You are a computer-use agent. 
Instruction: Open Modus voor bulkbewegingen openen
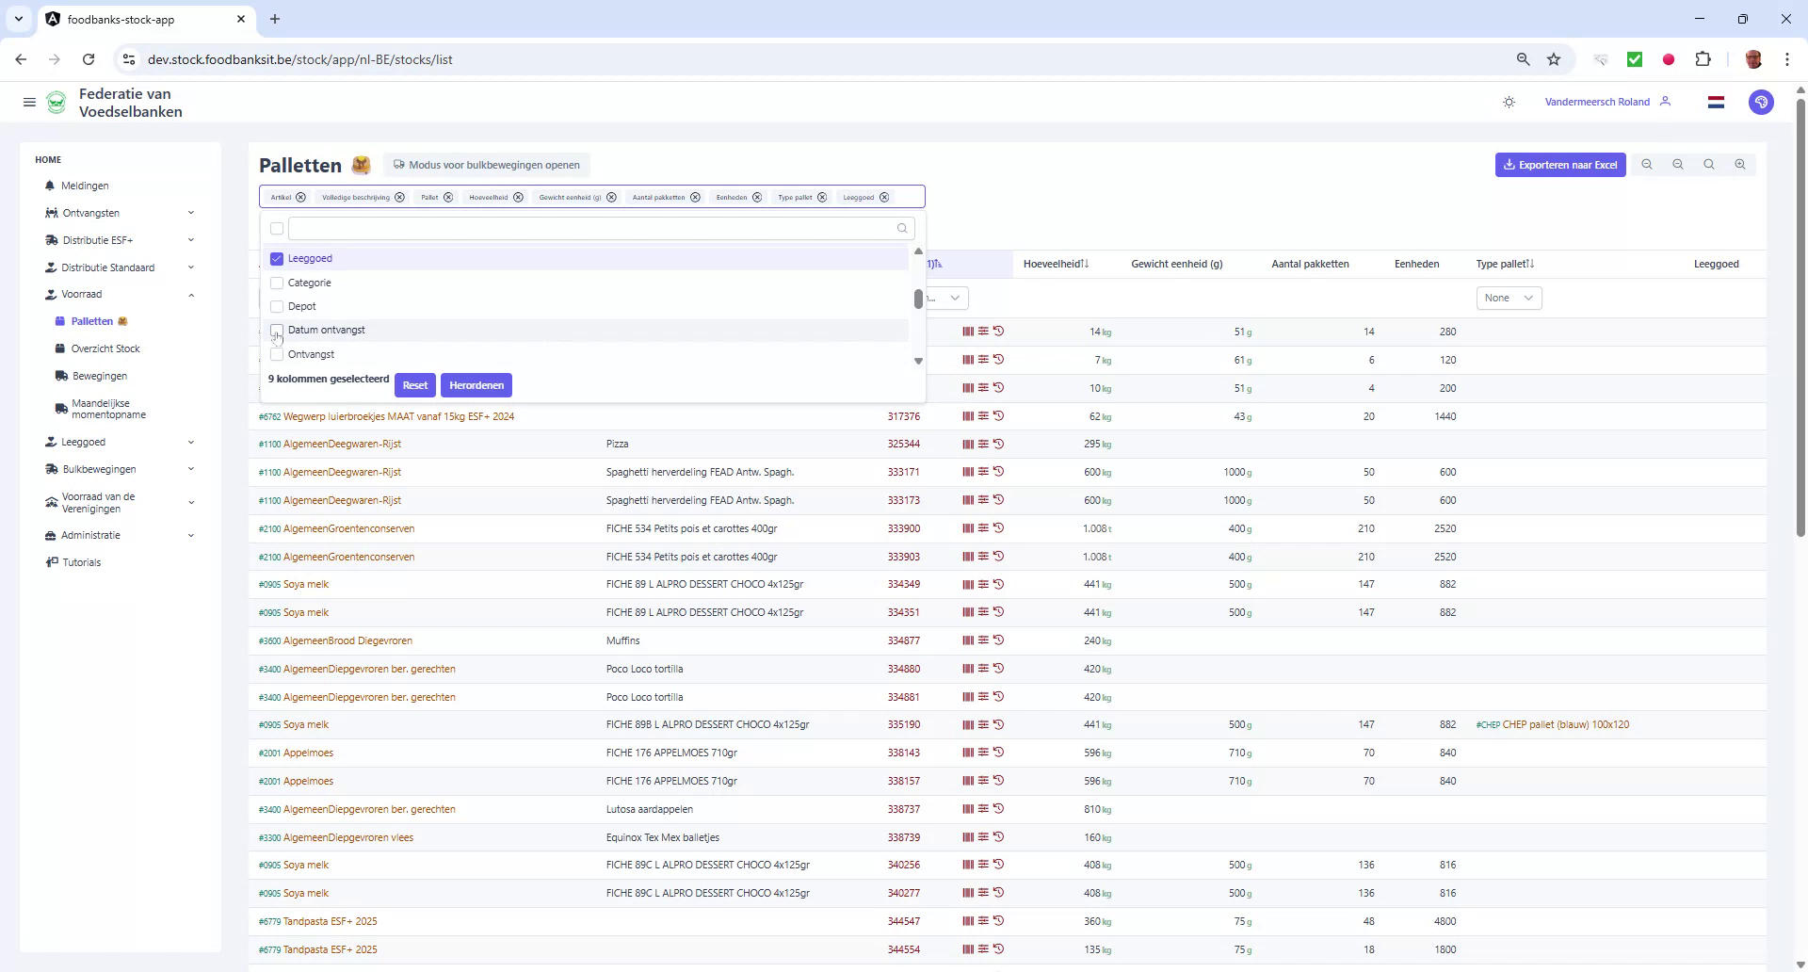coord(487,165)
